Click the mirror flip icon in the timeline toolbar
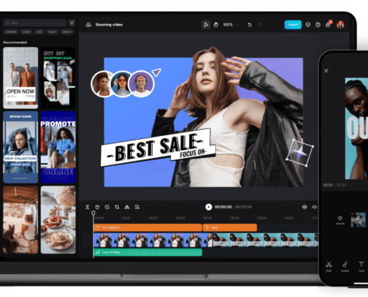This screenshot has width=368, height=297. coord(127,207)
